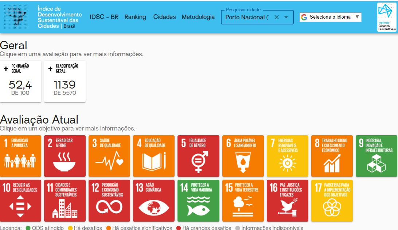398x230 pixels.
Task: Select SDG 2 Erradicar a Fome tile
Action: pos(65,156)
